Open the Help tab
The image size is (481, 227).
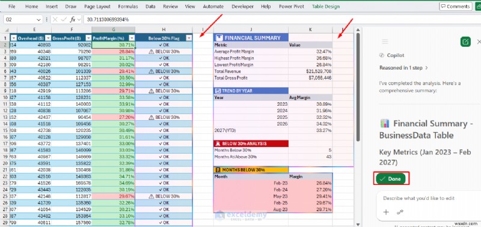[266, 7]
